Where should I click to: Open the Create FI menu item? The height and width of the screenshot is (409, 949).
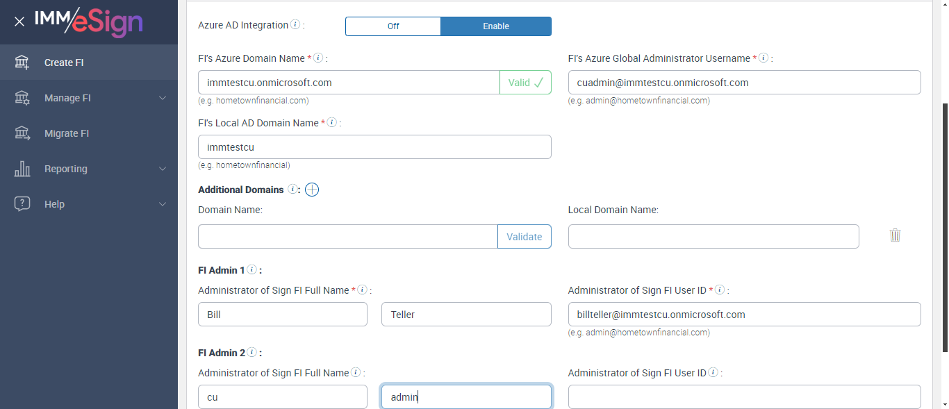(x=64, y=62)
